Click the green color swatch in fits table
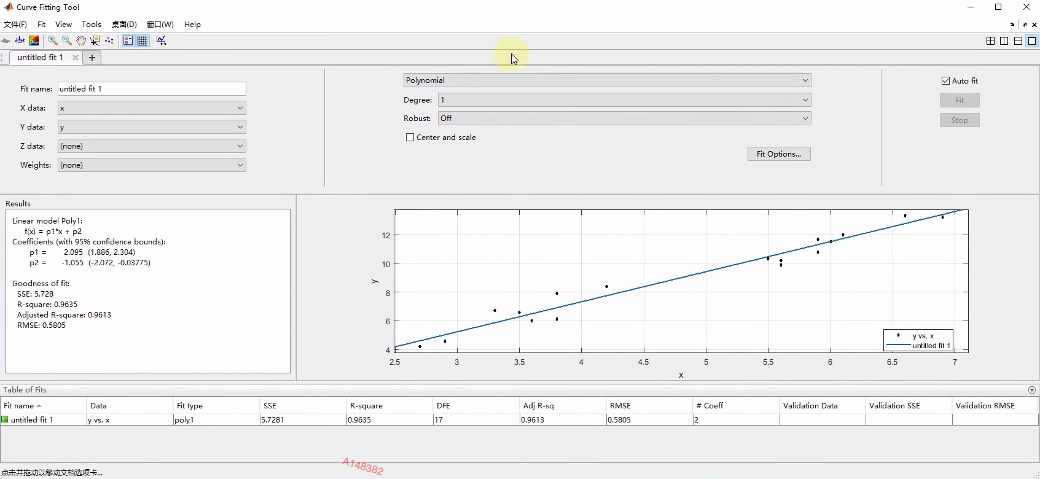1040x479 pixels. tap(6, 420)
